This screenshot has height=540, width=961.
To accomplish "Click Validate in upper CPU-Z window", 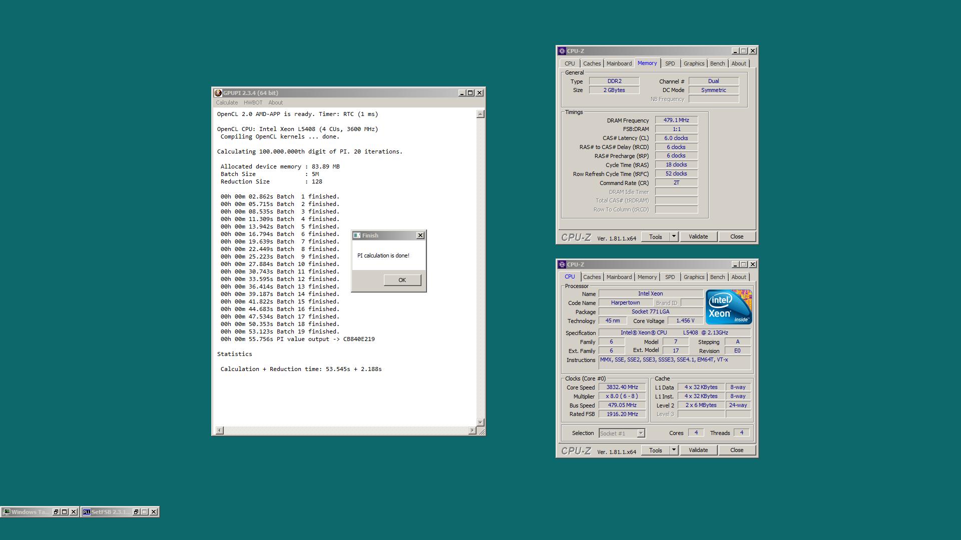I will (x=698, y=237).
